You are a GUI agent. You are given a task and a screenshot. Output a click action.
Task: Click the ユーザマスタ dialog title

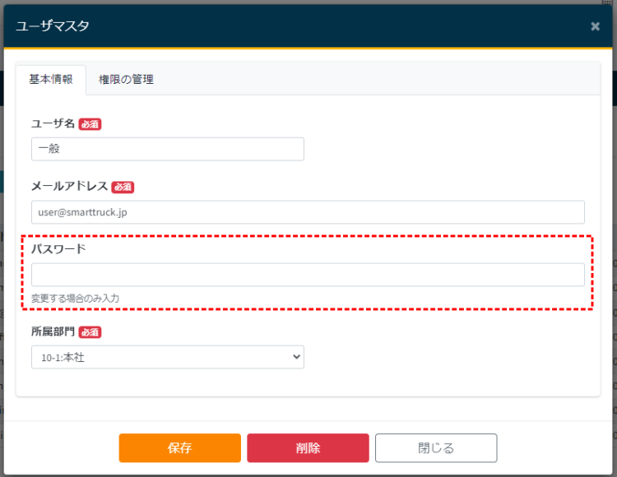coord(53,26)
